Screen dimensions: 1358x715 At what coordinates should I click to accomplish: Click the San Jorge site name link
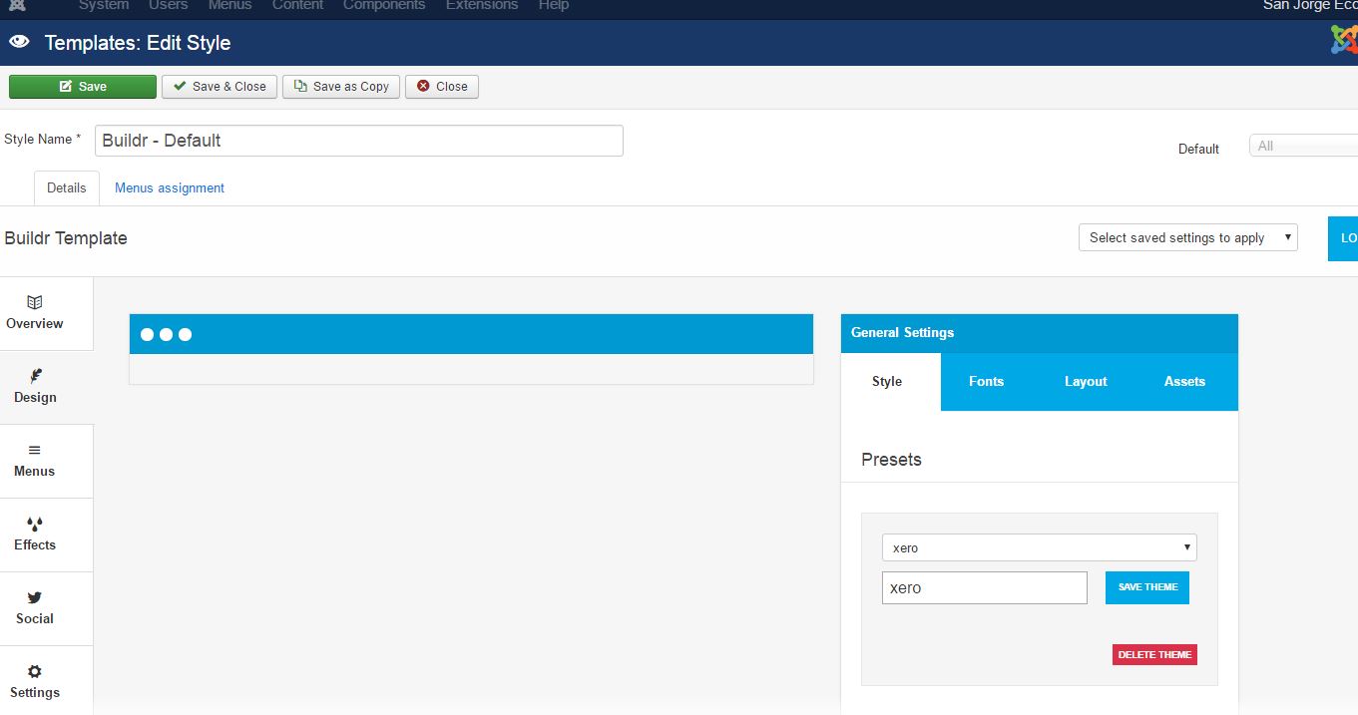pyautogui.click(x=1310, y=5)
